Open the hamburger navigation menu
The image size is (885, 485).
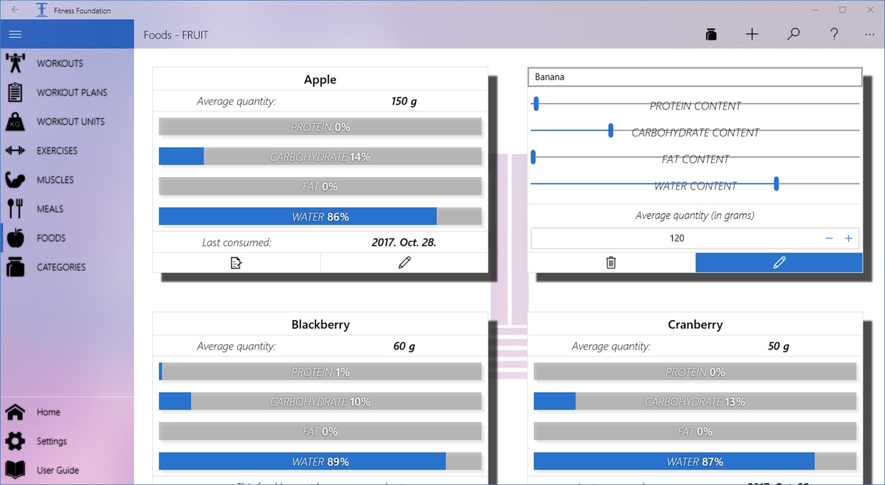pos(15,35)
